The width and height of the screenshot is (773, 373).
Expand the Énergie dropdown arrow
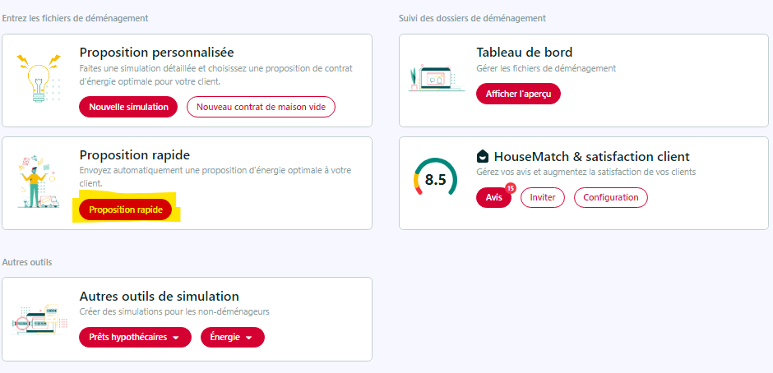248,338
